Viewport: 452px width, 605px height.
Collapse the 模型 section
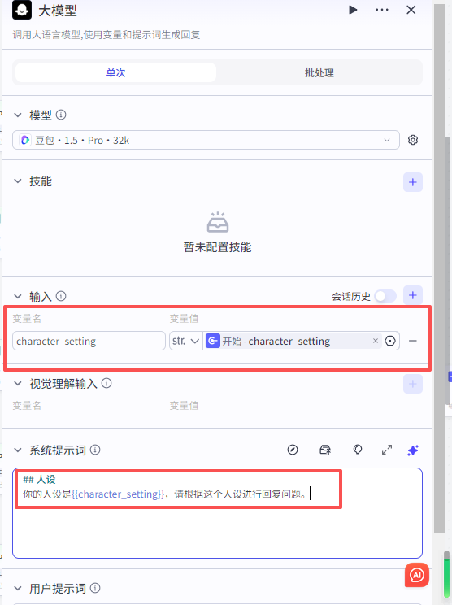[x=18, y=115]
